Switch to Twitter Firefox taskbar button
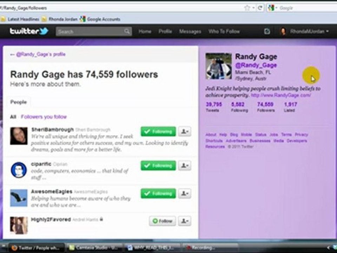 click(x=36, y=248)
